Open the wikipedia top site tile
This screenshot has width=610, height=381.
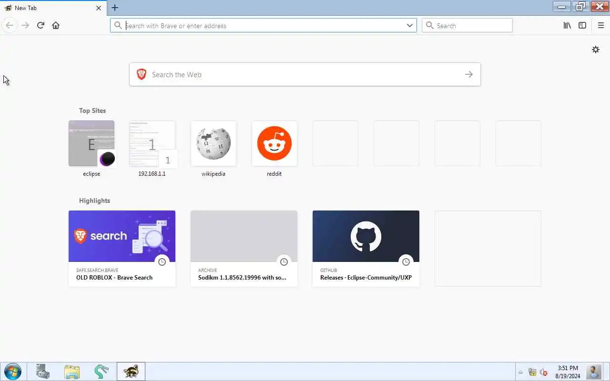pyautogui.click(x=213, y=143)
